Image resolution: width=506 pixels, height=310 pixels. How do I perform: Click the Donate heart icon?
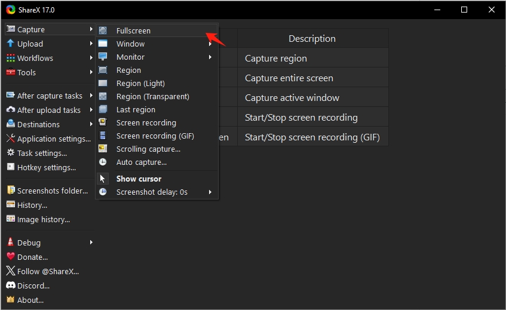pos(11,256)
